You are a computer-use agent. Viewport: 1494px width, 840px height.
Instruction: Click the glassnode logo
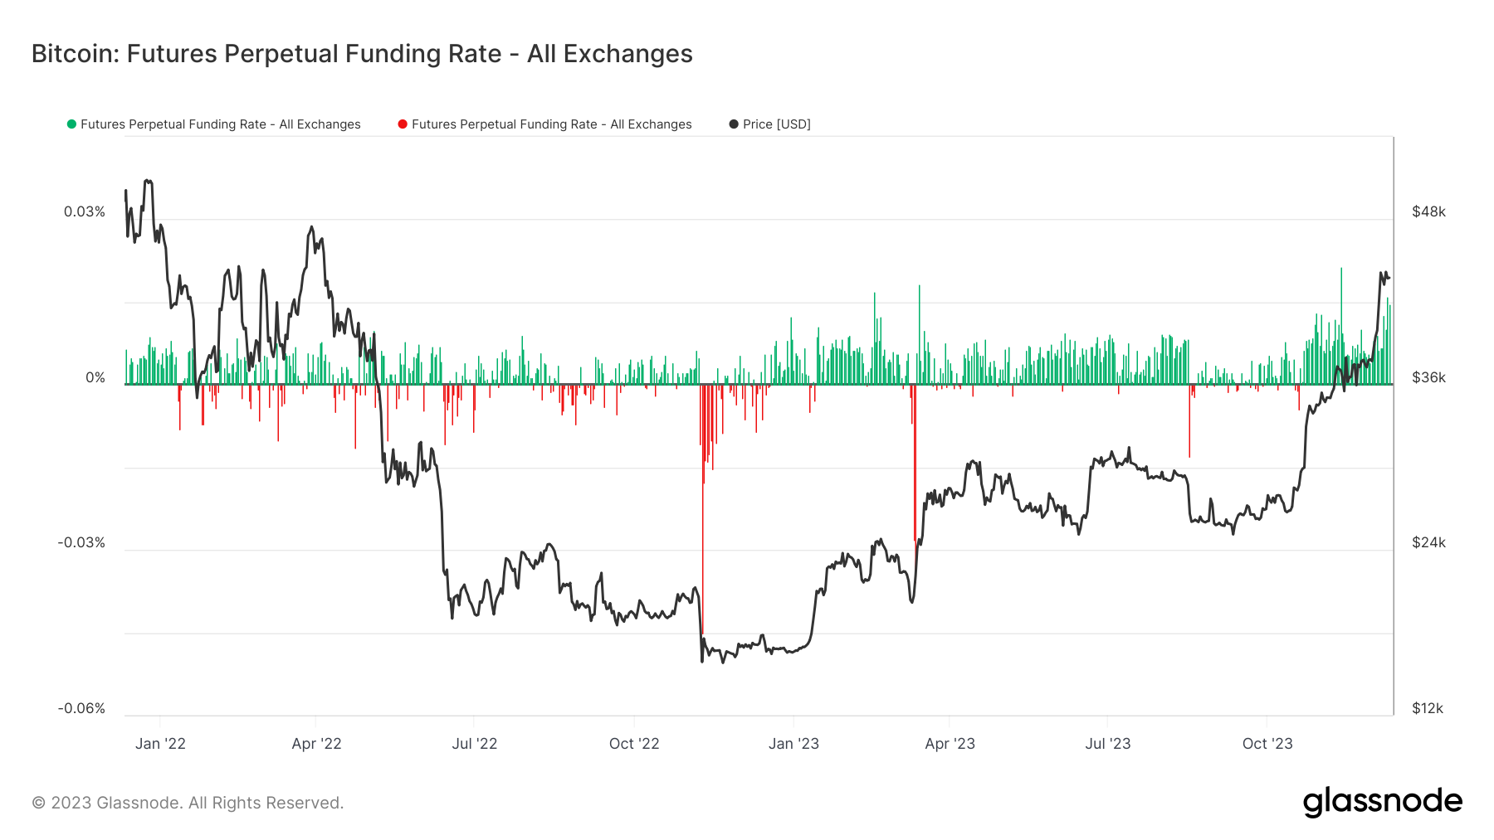point(1382,801)
